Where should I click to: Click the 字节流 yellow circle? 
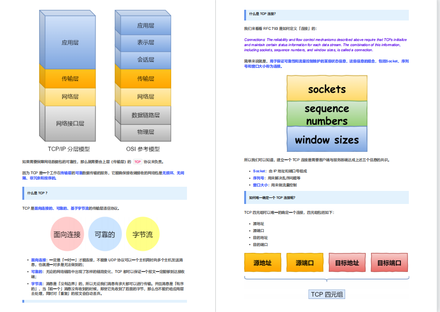tap(143, 234)
